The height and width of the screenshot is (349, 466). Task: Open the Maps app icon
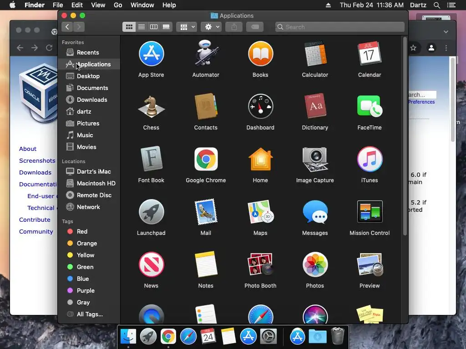(x=260, y=212)
